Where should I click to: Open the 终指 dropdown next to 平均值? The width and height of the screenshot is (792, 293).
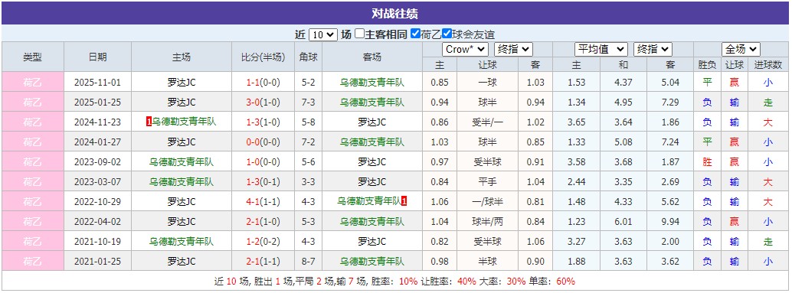653,50
